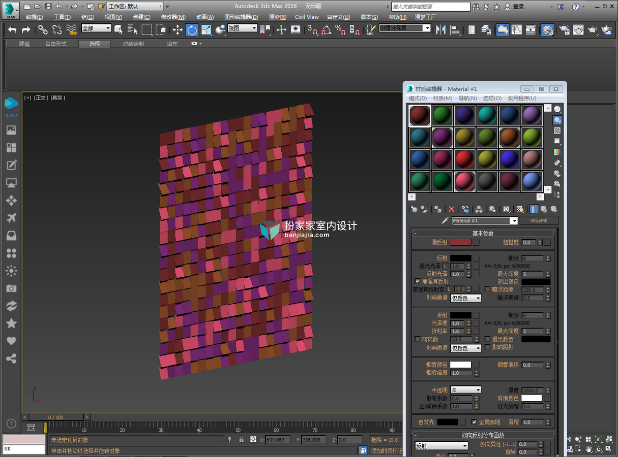The width and height of the screenshot is (618, 457).
Task: Click the Redo arrow in main toolbar
Action: pos(25,29)
